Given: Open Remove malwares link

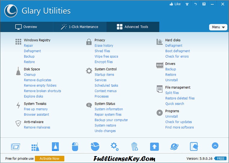Looking at the screenshot, I should click(37, 127).
